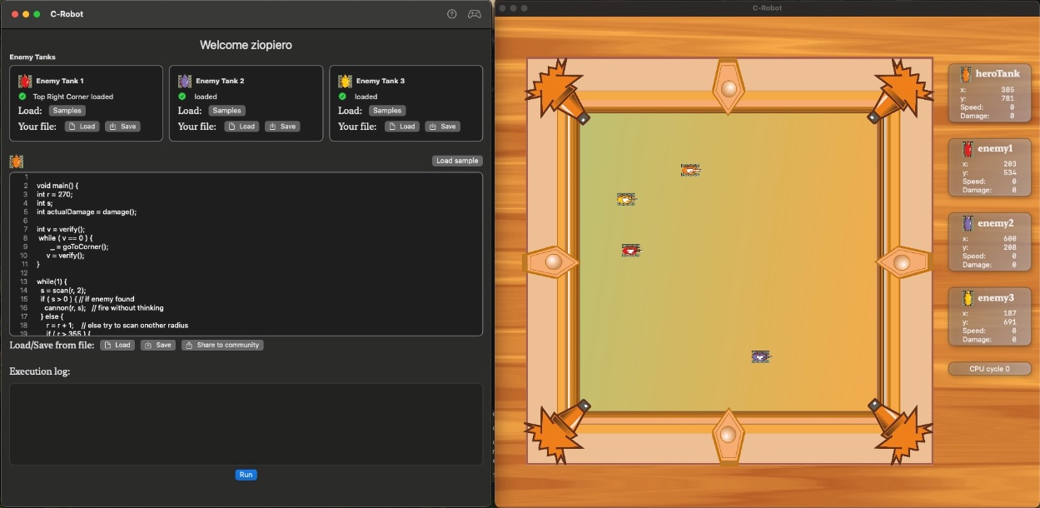Click the red Enemy Tank 1 icon
The image size is (1040, 508).
pyautogui.click(x=25, y=81)
